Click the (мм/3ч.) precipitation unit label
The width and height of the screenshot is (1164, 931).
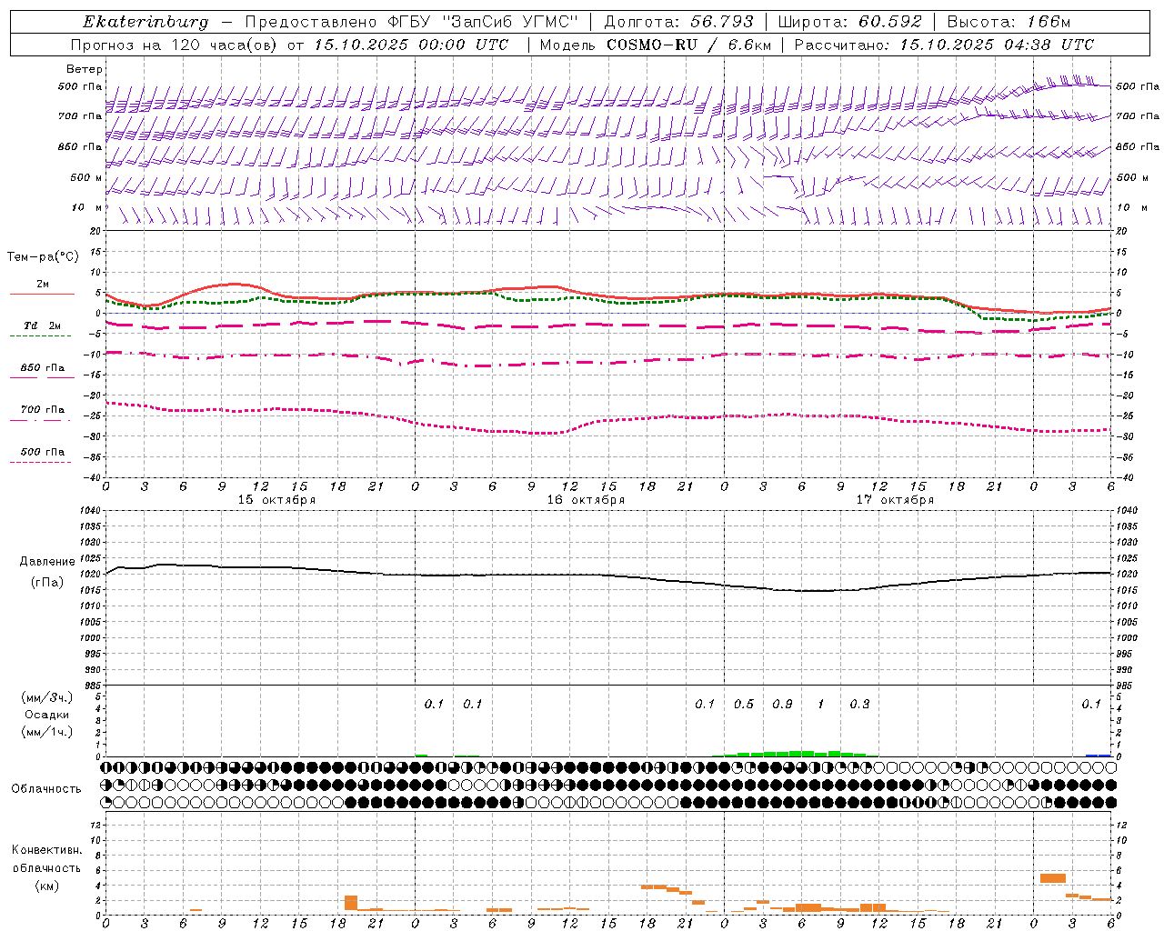pos(47,697)
